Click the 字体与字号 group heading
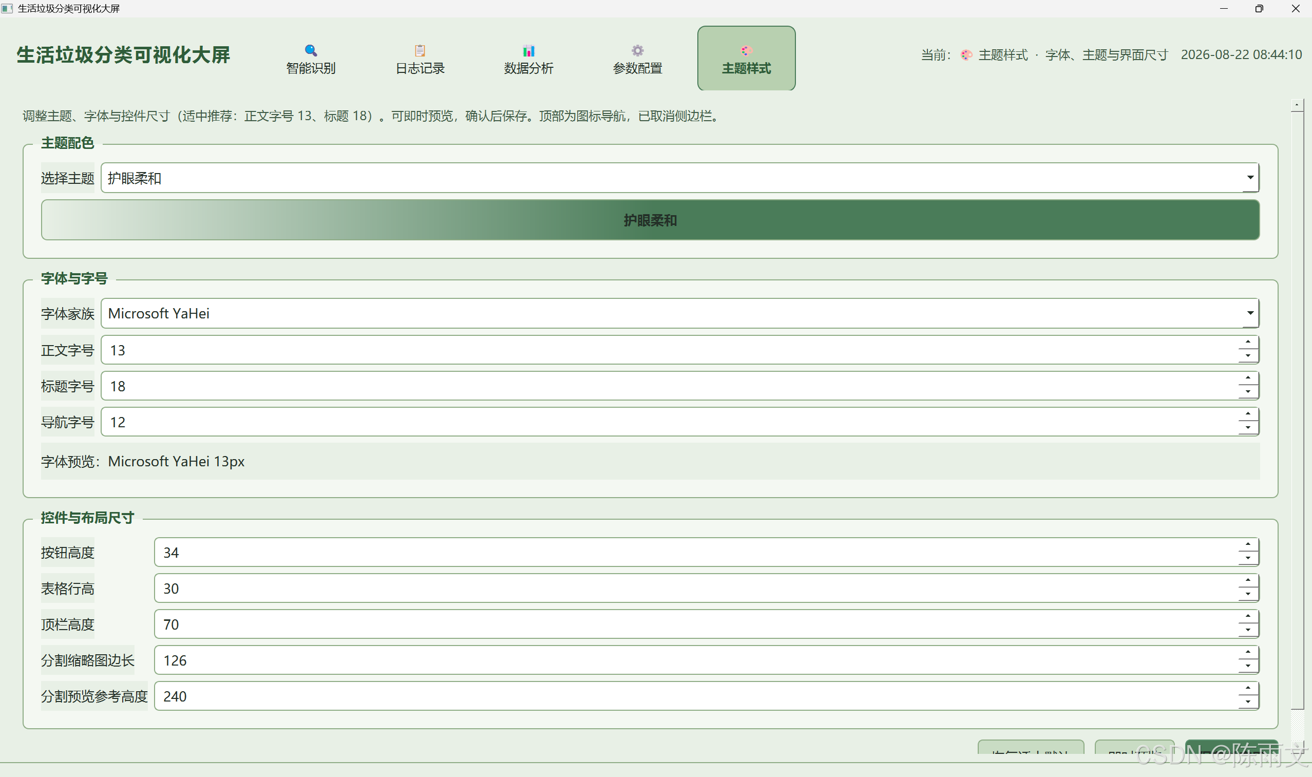The width and height of the screenshot is (1312, 777). click(74, 278)
